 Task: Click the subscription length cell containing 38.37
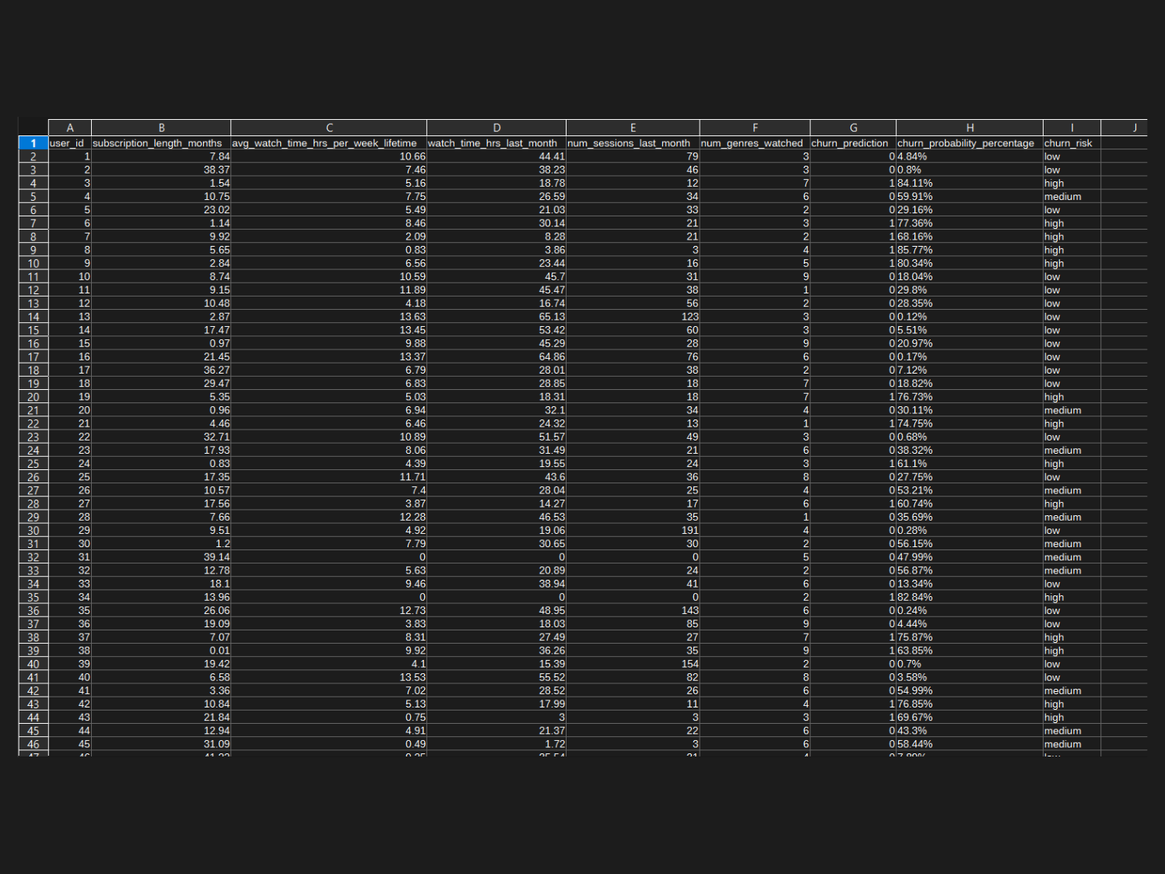[x=161, y=170]
